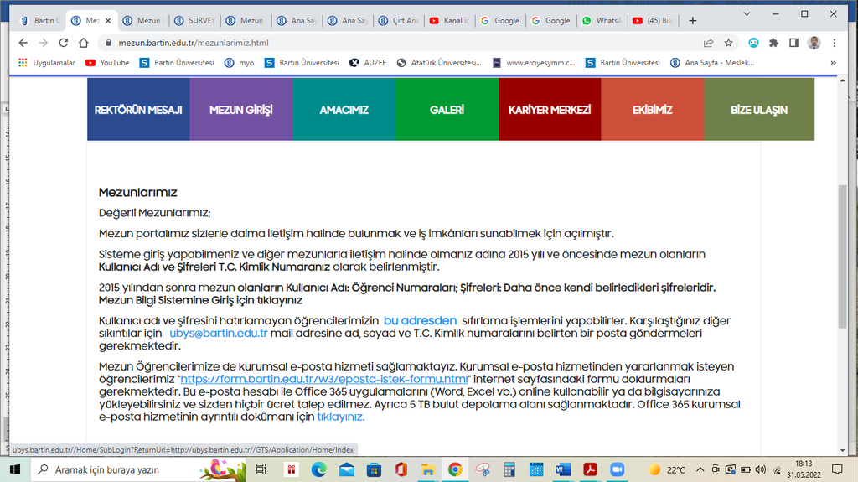Open the Uygulamalar apps shortcut
Viewport: 858px width, 482px height.
47,63
